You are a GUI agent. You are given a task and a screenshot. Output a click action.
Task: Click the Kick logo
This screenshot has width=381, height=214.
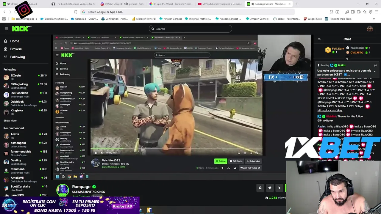pos(22,29)
